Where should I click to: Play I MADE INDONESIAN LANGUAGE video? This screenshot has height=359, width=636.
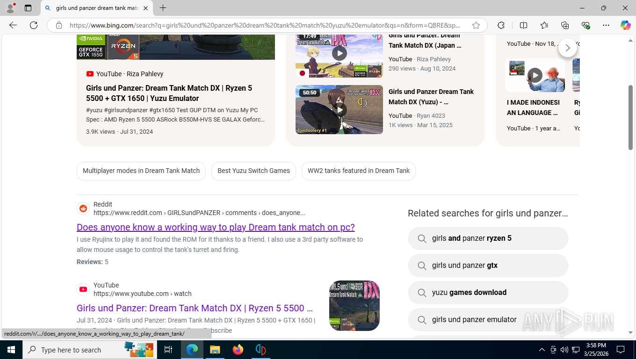point(535,75)
